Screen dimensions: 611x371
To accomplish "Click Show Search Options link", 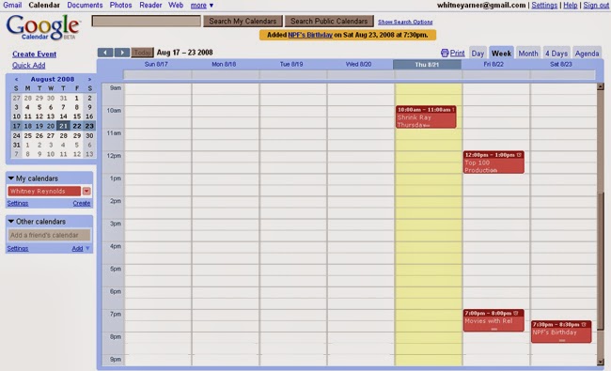I will coord(405,23).
